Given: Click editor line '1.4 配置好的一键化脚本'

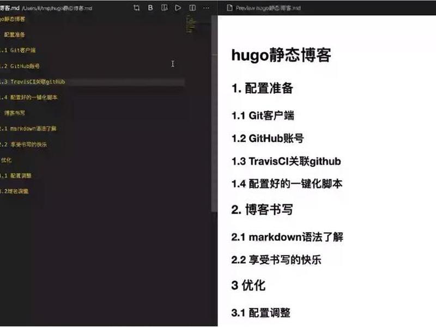Looking at the screenshot, I should (x=29, y=98).
